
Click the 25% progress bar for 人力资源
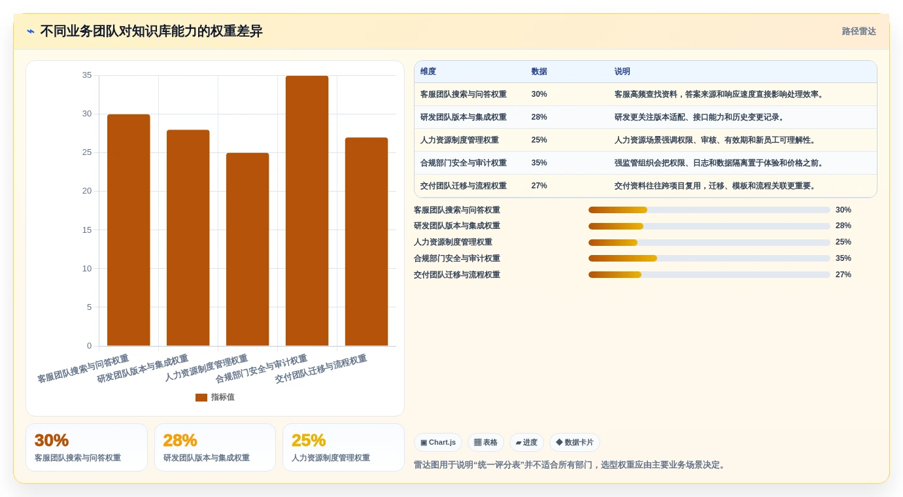(x=709, y=243)
